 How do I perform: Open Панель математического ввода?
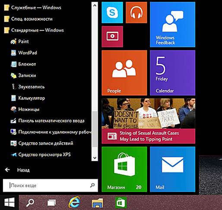tap(48, 121)
